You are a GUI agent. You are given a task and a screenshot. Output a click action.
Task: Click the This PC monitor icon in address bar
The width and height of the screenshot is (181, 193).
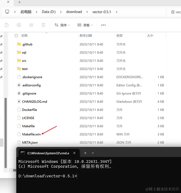(7, 12)
